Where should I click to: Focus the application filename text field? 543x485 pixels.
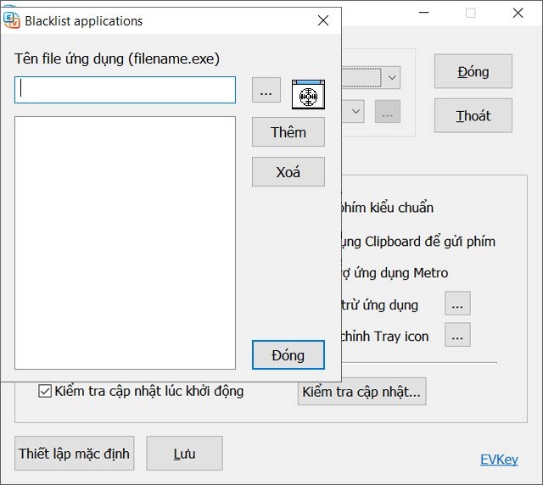point(125,90)
